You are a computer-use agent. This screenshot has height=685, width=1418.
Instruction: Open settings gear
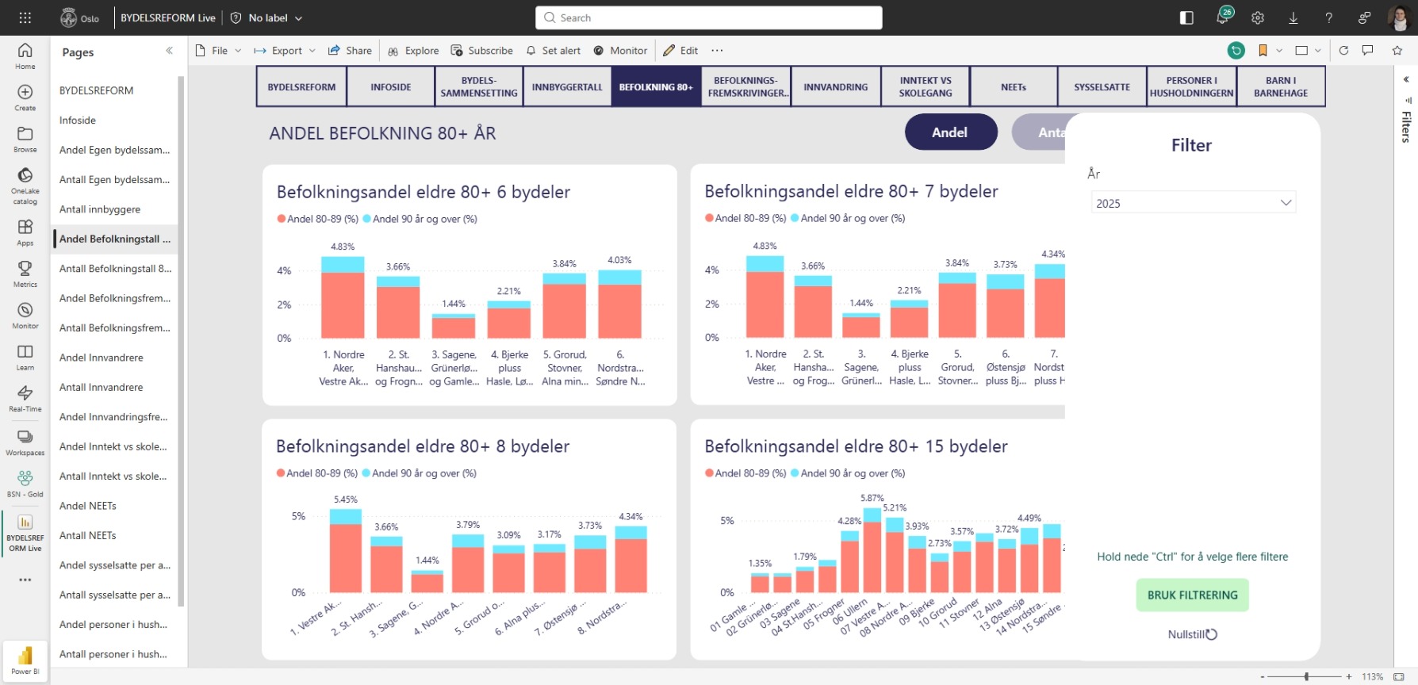tap(1258, 17)
